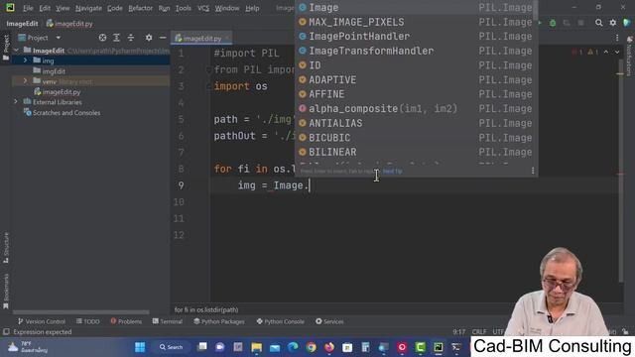The width and height of the screenshot is (635, 357).
Task: Open Search Everywhere magnifier icon
Action: coord(598,23)
